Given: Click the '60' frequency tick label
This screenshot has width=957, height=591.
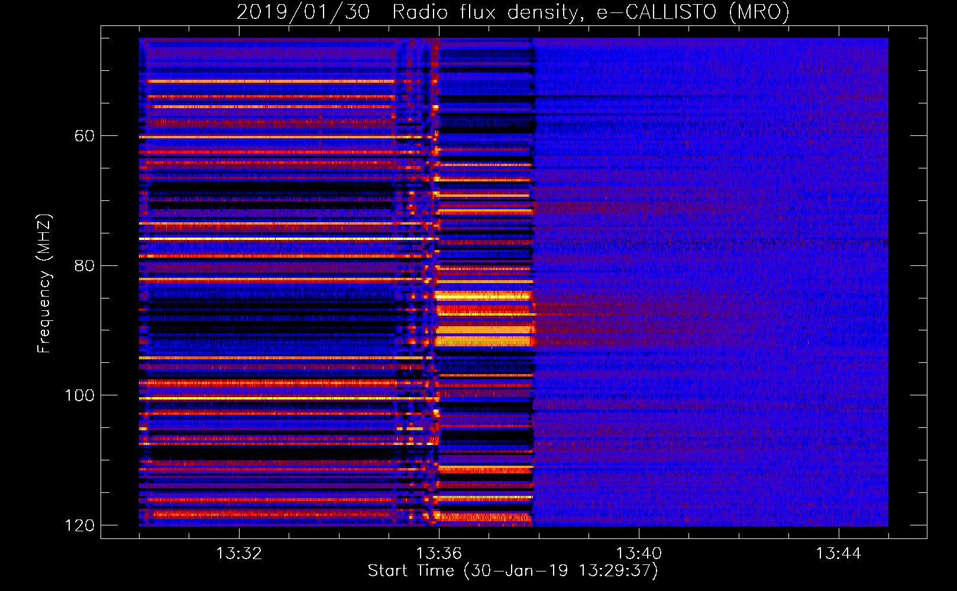Looking at the screenshot, I should pos(85,136).
